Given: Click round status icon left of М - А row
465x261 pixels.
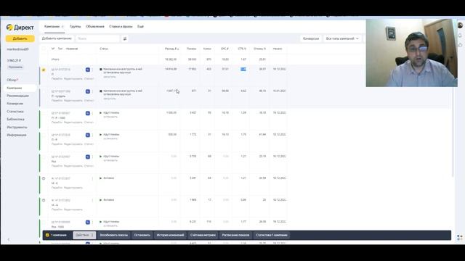Looking at the screenshot, I should pos(44,200).
